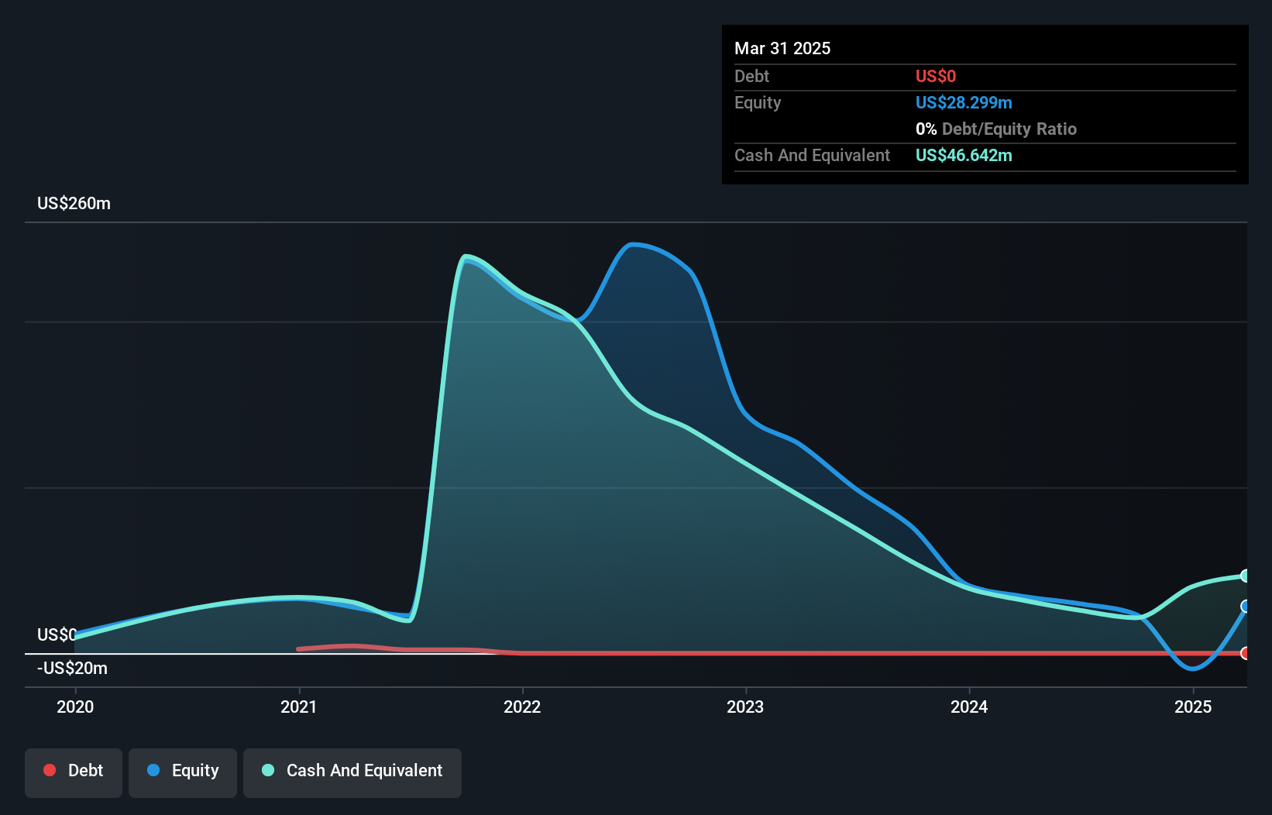Click the teal Cash And Equivalent legend dot
This screenshot has height=815, width=1272.
coord(268,770)
